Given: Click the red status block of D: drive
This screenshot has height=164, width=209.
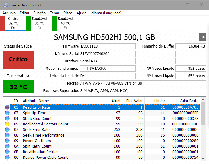Looking at the screenshot, I should 3,23.
